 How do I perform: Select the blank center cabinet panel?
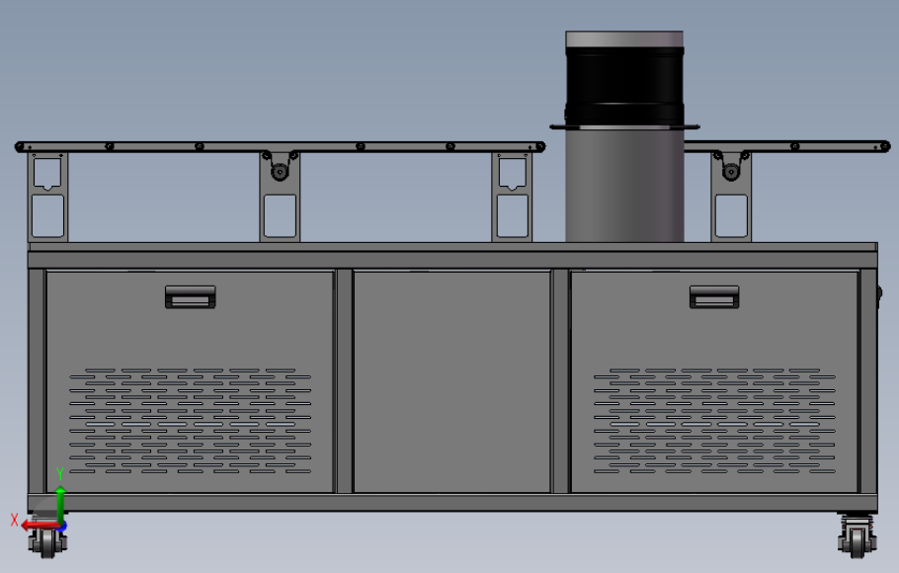[x=451, y=381]
